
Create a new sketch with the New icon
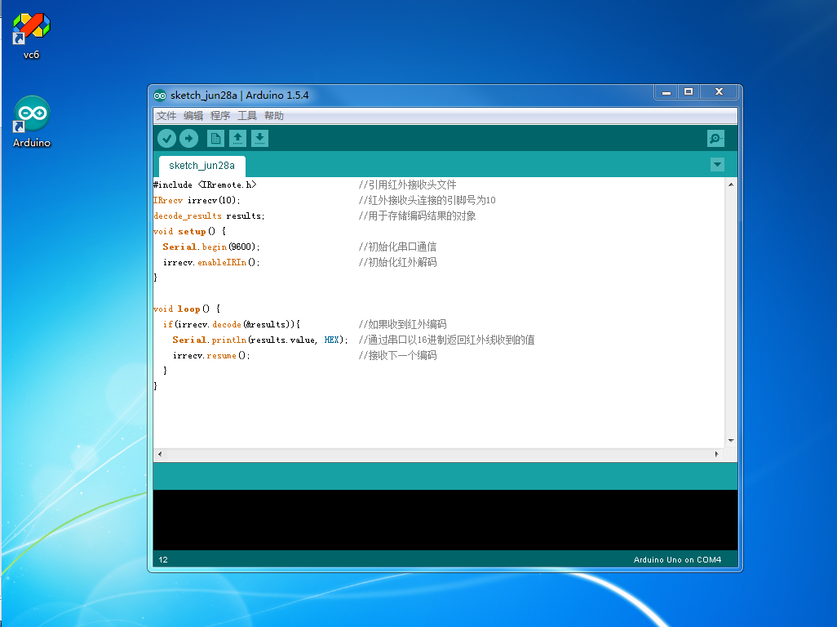(215, 139)
